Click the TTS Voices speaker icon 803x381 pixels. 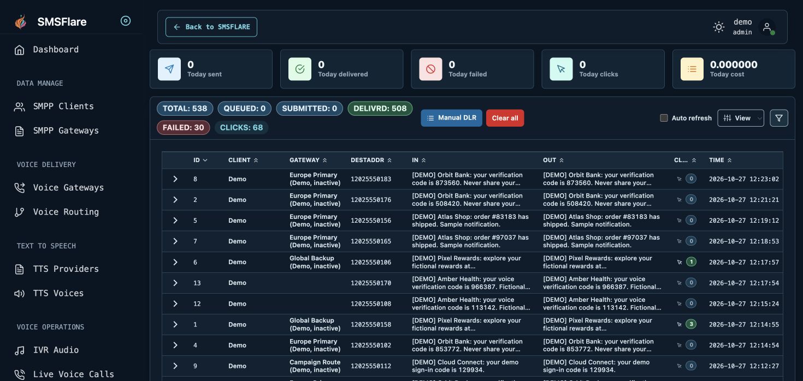click(x=20, y=294)
